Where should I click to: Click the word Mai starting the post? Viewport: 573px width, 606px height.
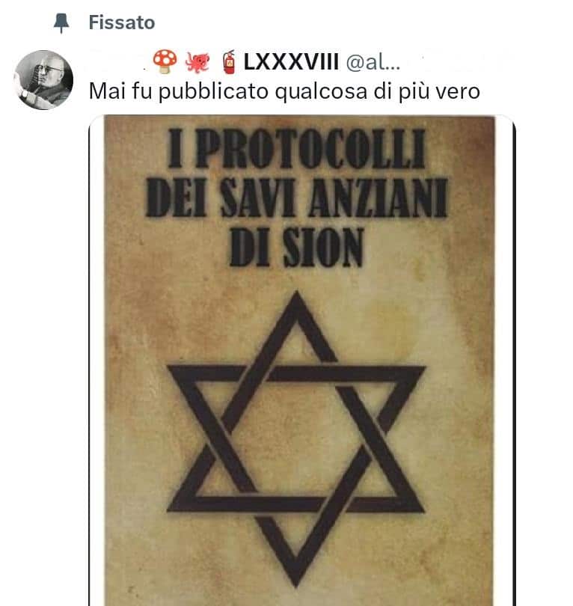pyautogui.click(x=108, y=91)
